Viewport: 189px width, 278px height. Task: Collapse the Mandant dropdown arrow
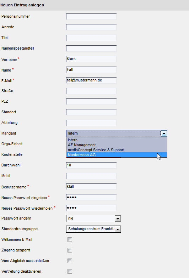point(164,133)
